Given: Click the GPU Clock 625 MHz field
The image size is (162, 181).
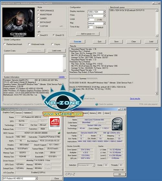Looking at the screenshot, I should (x=20, y=164).
